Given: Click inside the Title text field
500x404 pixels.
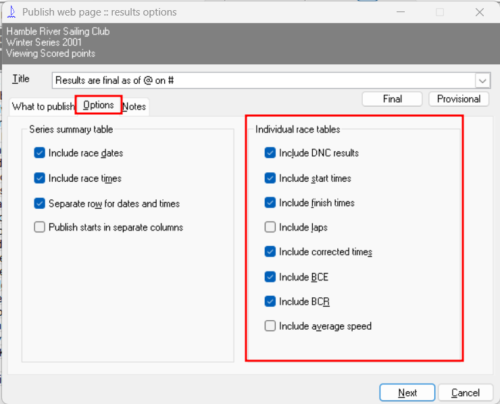Looking at the screenshot, I should (264, 80).
